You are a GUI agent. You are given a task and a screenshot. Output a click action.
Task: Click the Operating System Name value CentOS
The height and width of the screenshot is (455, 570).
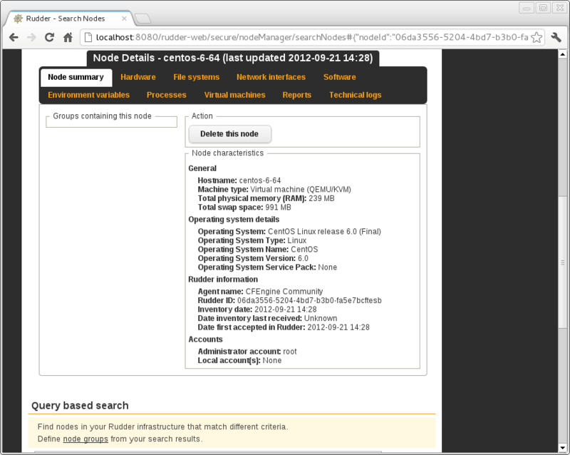click(304, 250)
